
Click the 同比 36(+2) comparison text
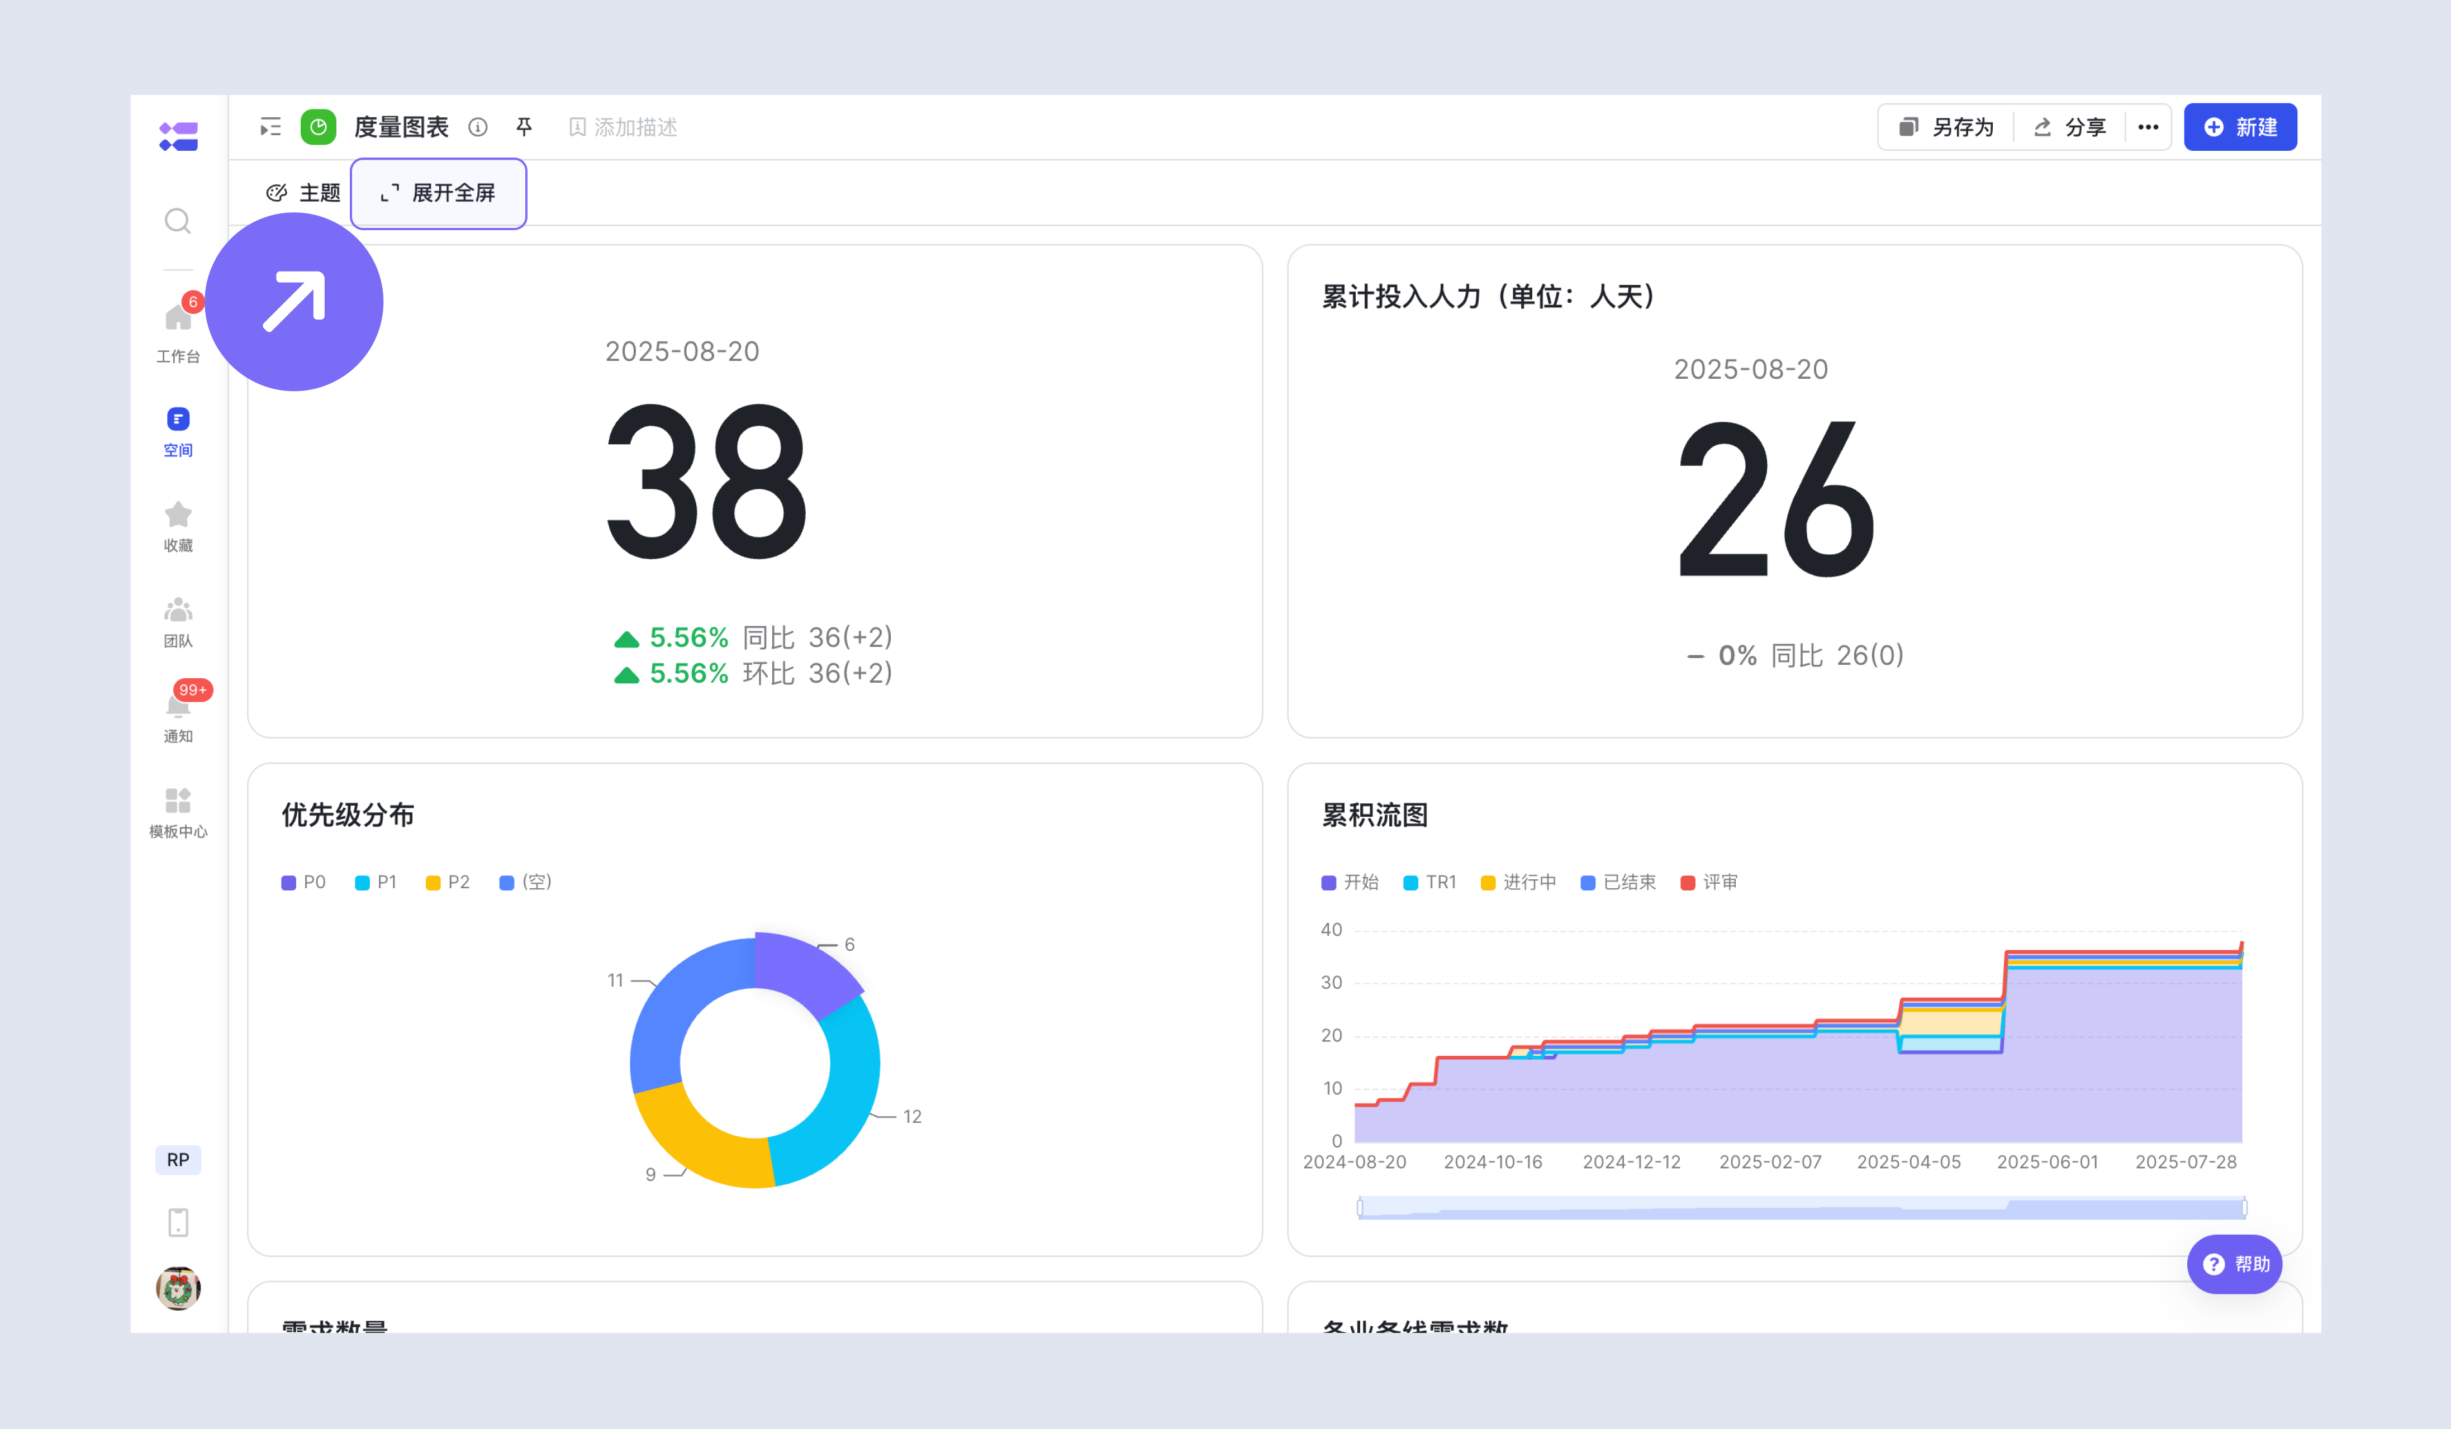pos(818,638)
